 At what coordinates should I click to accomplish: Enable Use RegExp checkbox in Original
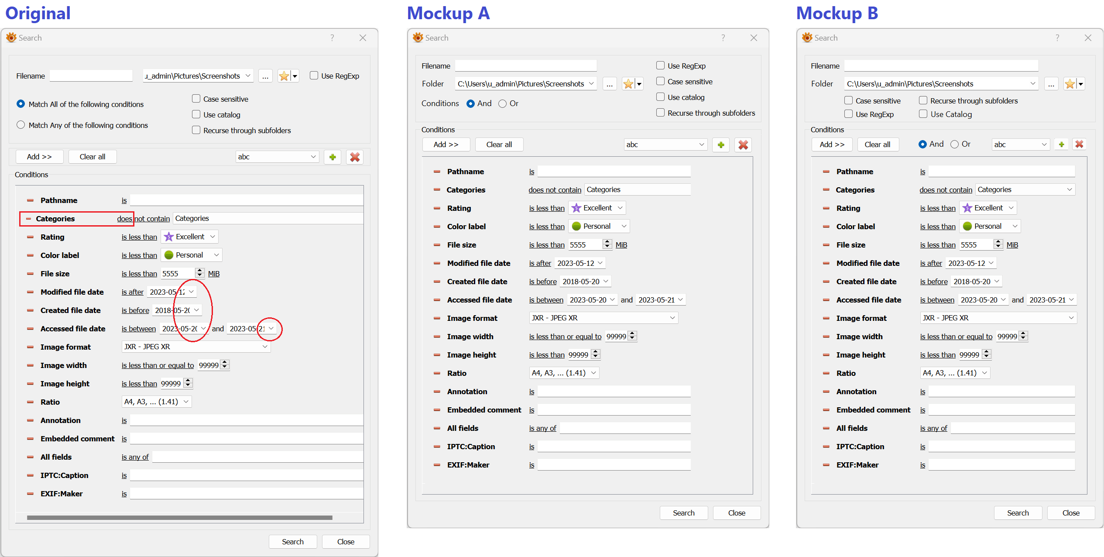coord(314,76)
